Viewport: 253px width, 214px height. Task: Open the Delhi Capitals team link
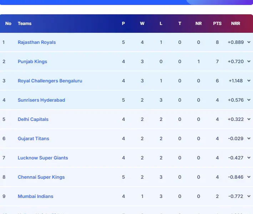[33, 119]
